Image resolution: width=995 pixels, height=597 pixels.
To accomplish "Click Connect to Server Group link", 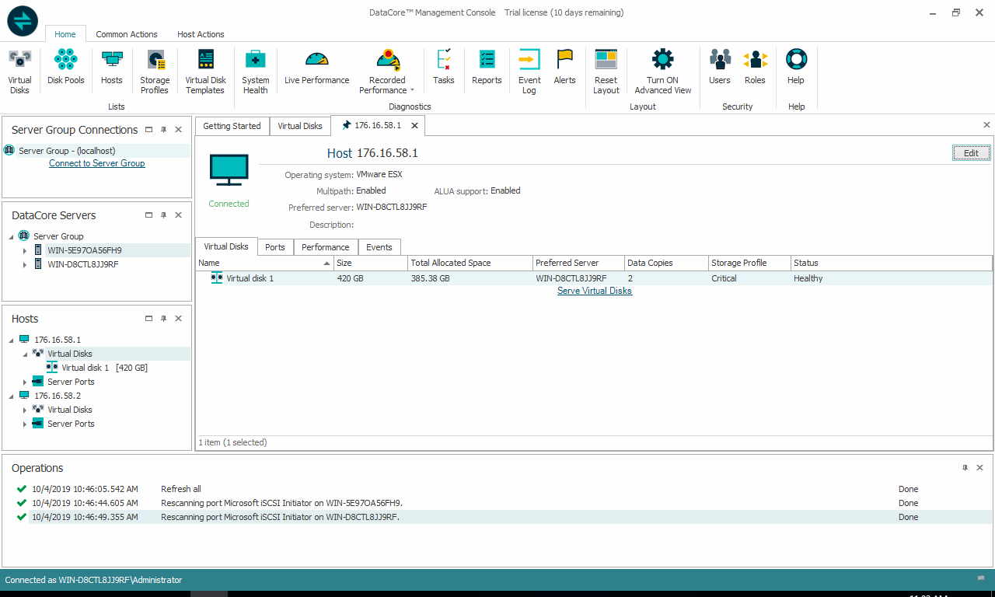I will [x=97, y=163].
